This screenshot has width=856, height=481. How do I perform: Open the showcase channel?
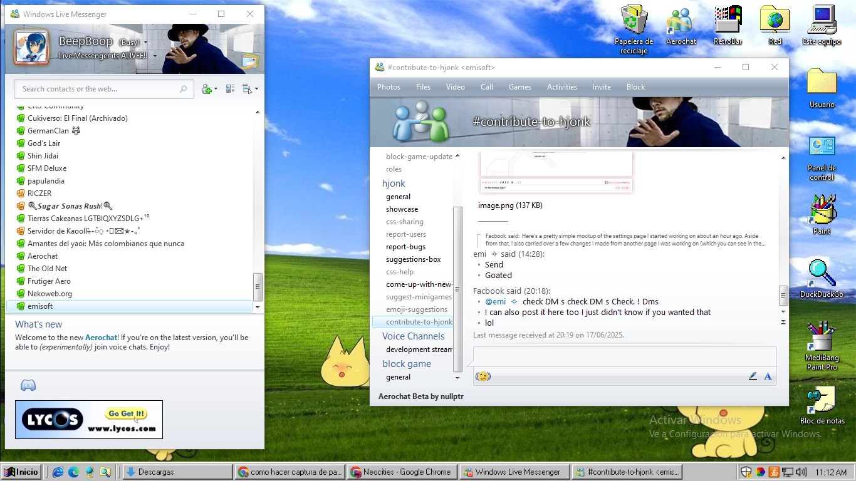tap(402, 209)
